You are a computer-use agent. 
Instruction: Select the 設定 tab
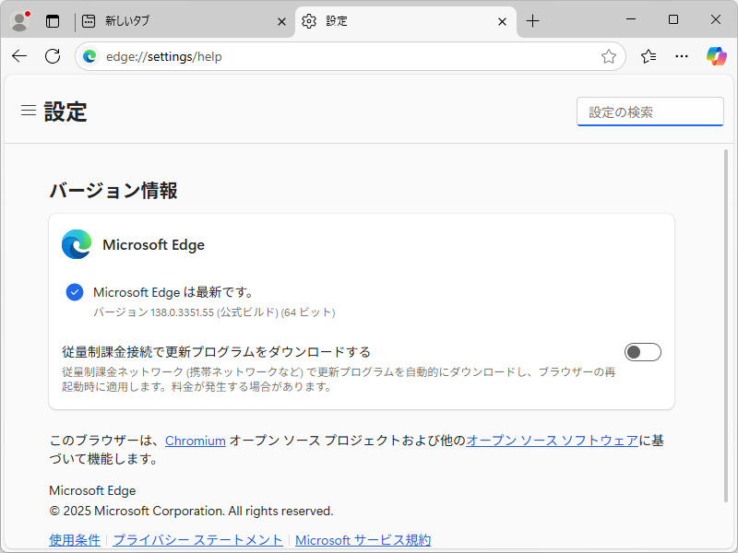(x=387, y=20)
